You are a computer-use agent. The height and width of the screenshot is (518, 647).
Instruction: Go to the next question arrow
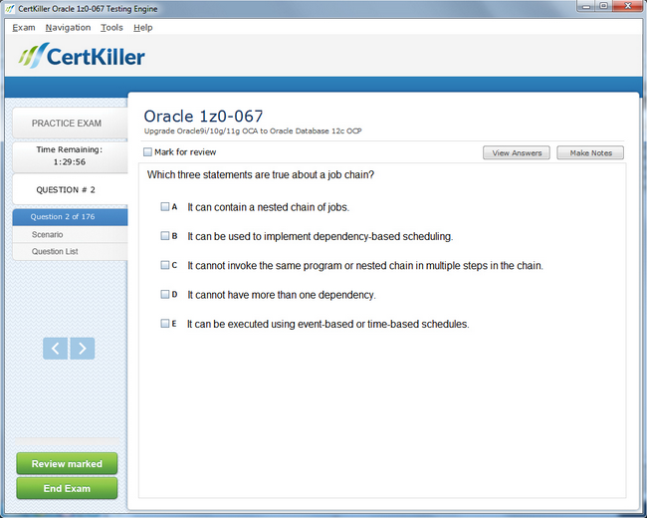[83, 349]
